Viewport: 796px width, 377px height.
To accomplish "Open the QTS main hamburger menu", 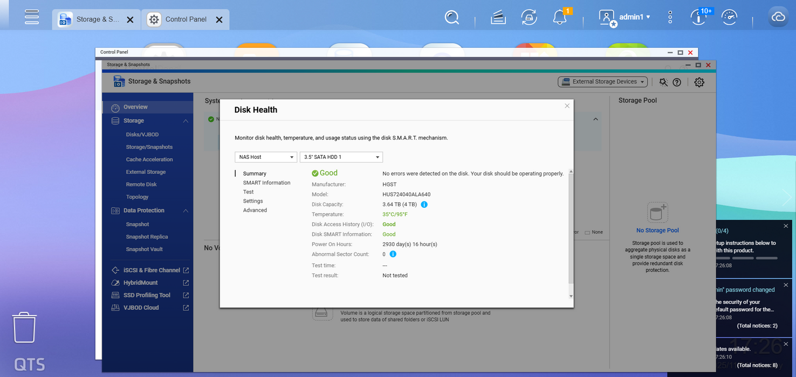I will coord(32,17).
